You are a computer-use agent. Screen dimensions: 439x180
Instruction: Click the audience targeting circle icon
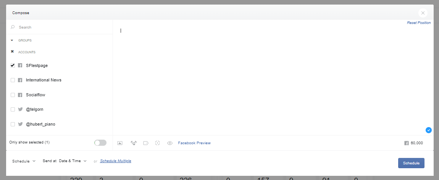click(x=158, y=143)
